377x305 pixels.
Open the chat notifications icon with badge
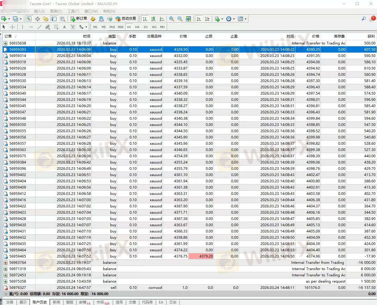[372, 19]
